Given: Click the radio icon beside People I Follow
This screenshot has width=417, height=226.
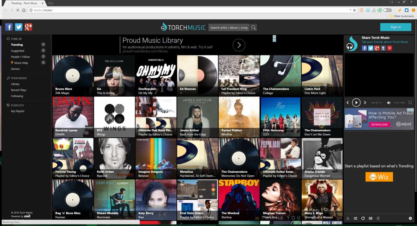Looking at the screenshot, I should pos(43,56).
